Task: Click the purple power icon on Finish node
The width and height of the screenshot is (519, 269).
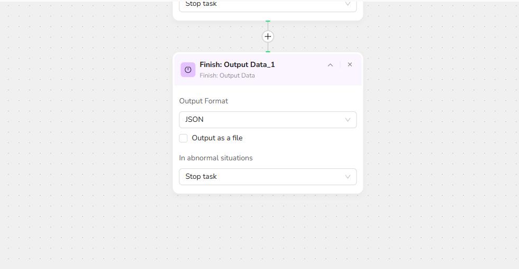Action: pyautogui.click(x=188, y=70)
